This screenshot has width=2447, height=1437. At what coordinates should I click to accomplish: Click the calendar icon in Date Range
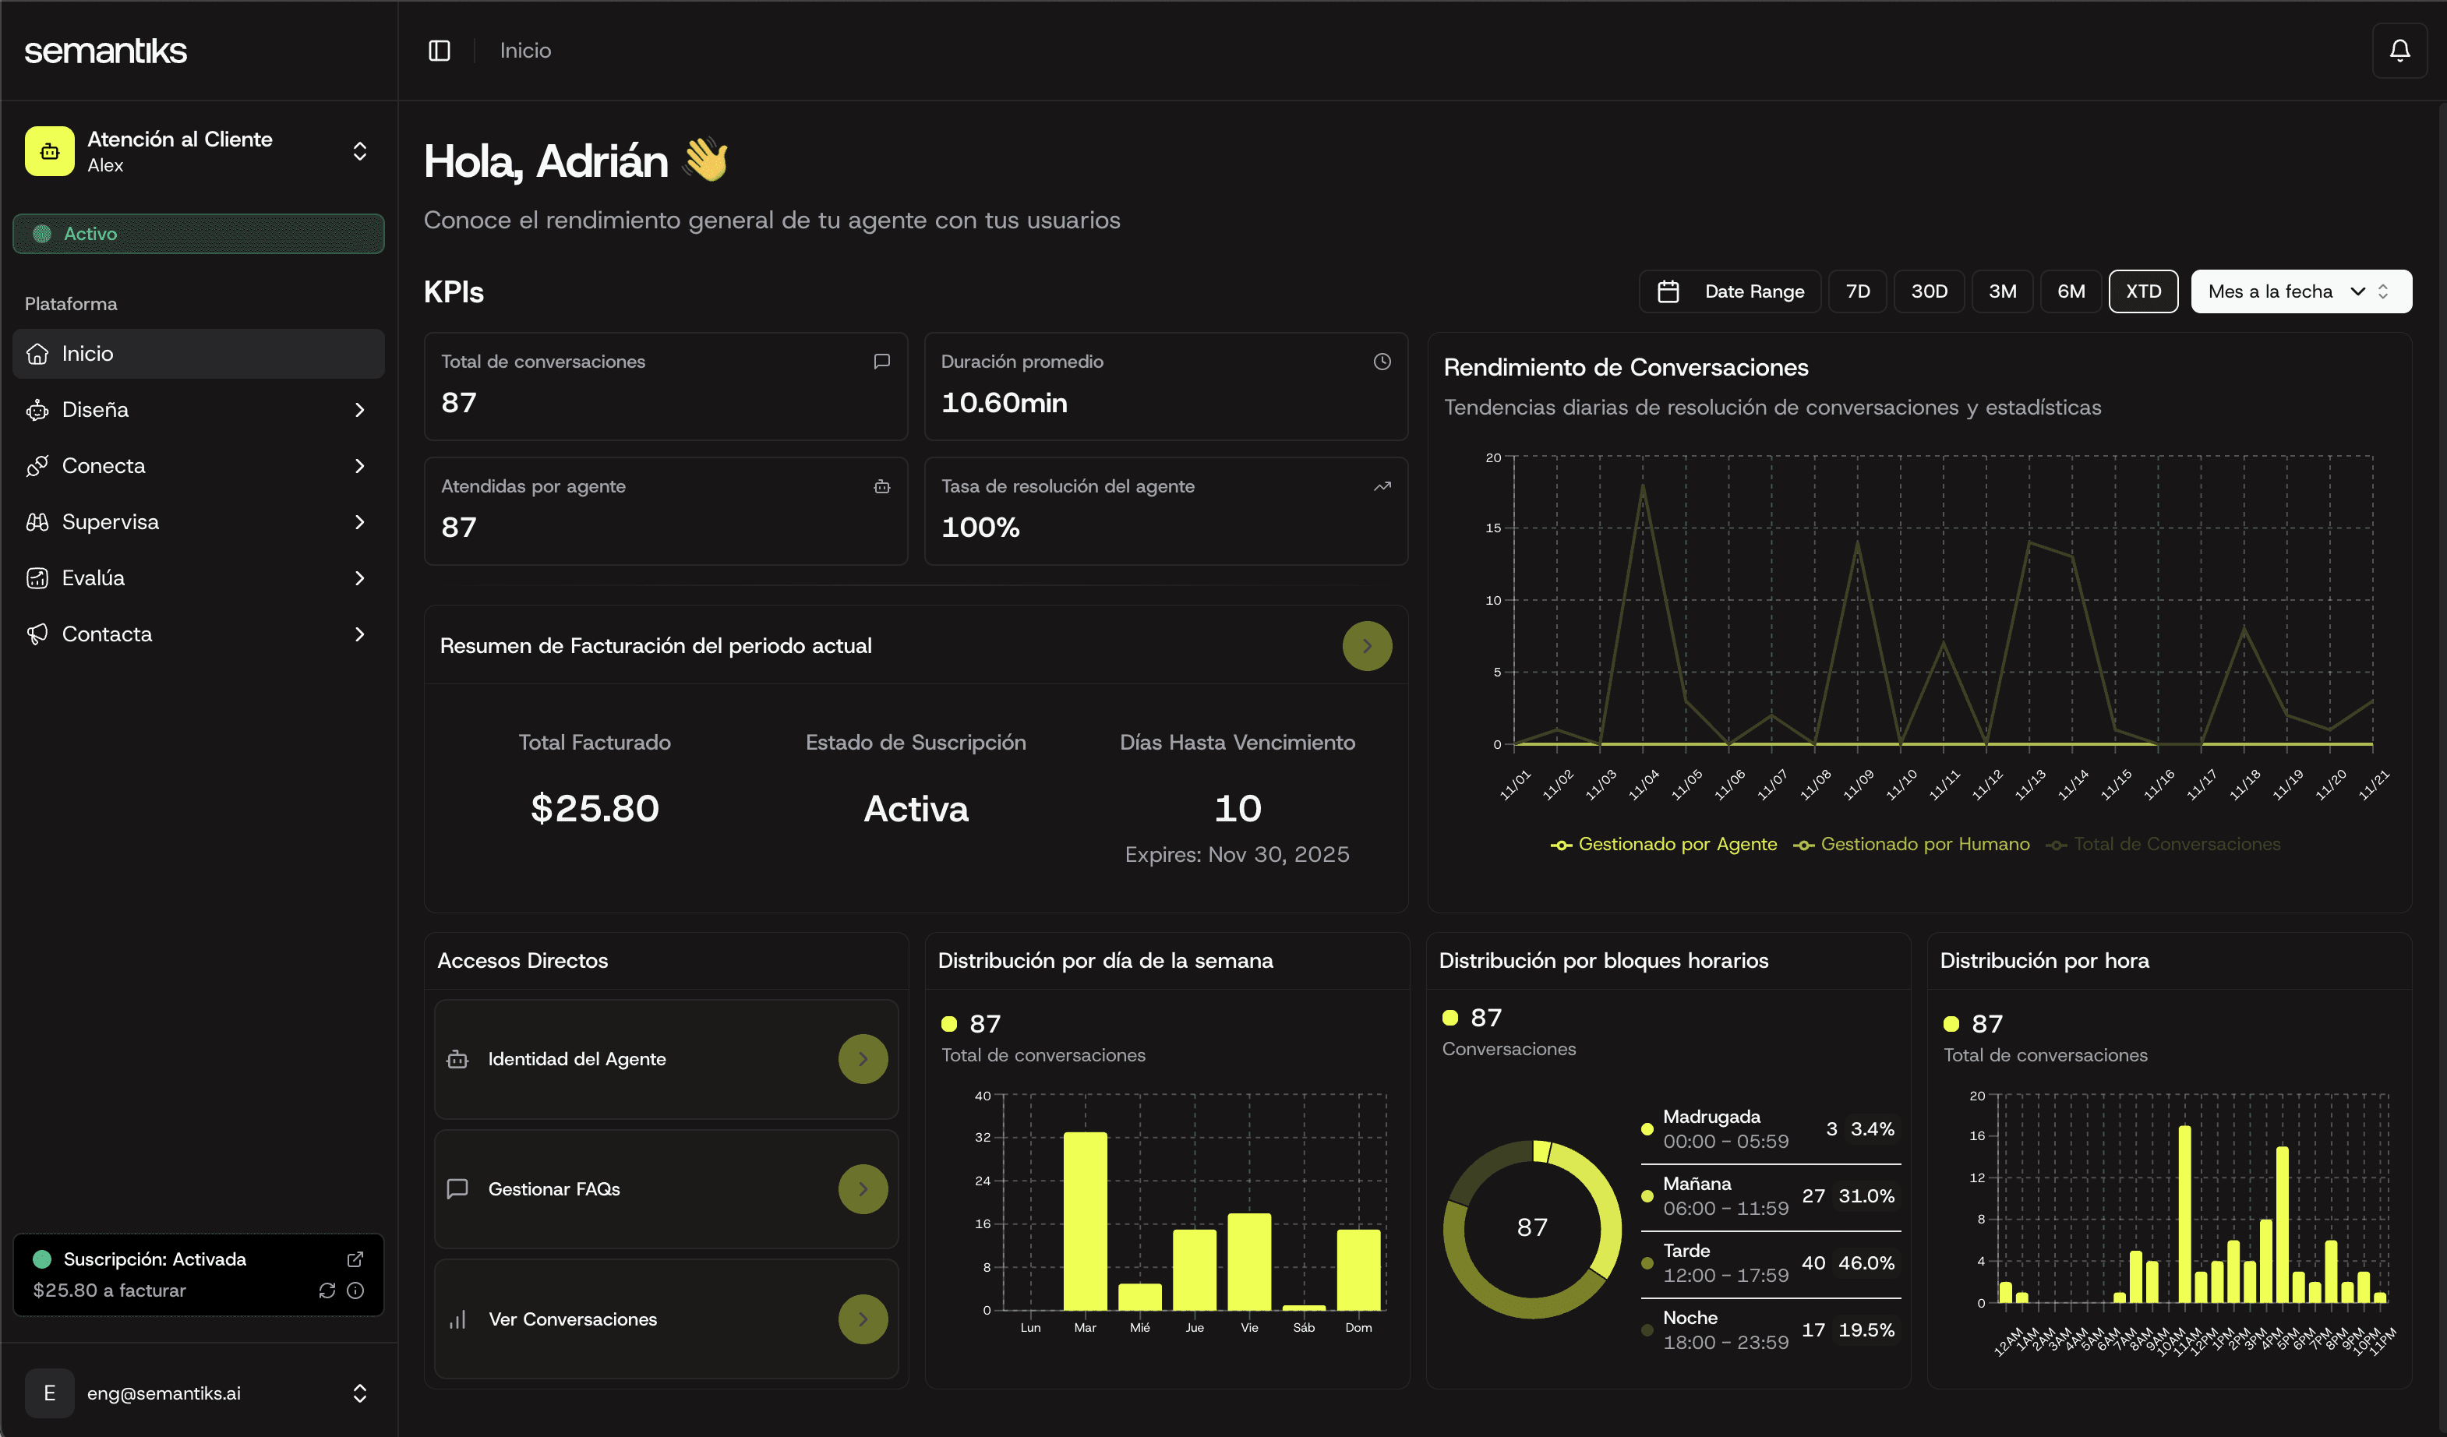(1668, 291)
